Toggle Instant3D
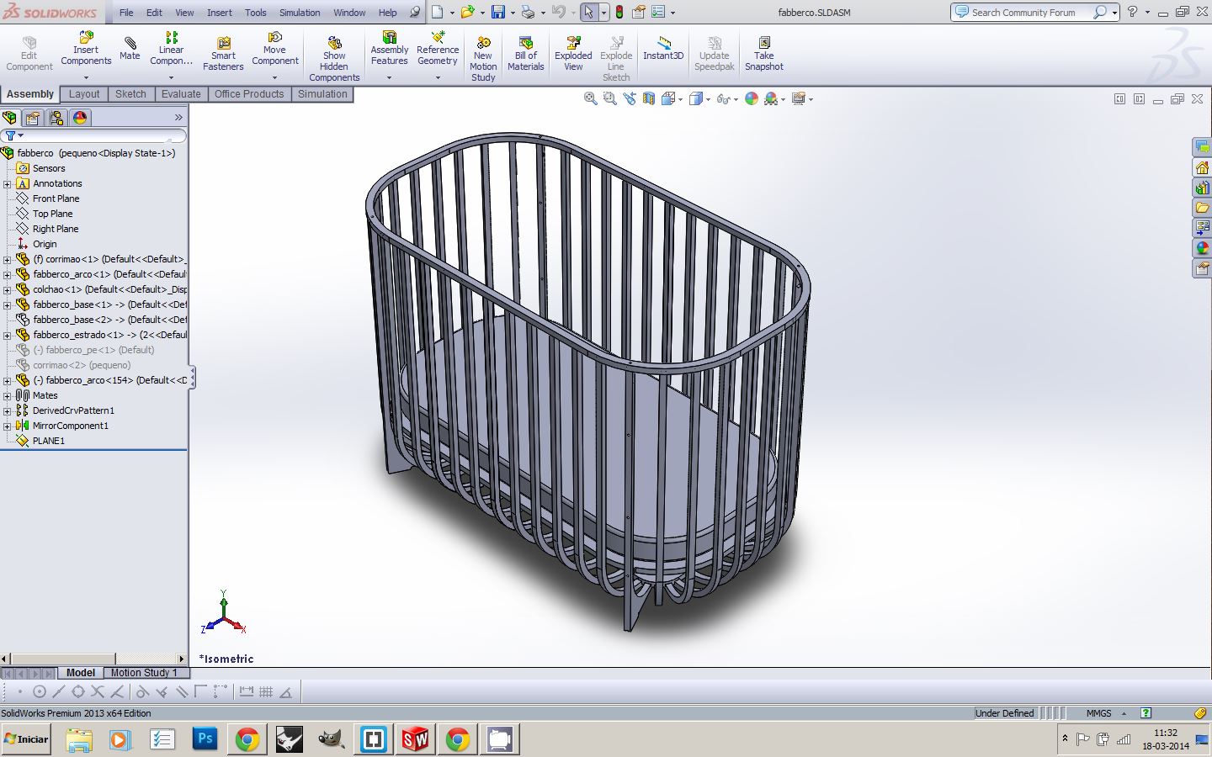 [663, 49]
